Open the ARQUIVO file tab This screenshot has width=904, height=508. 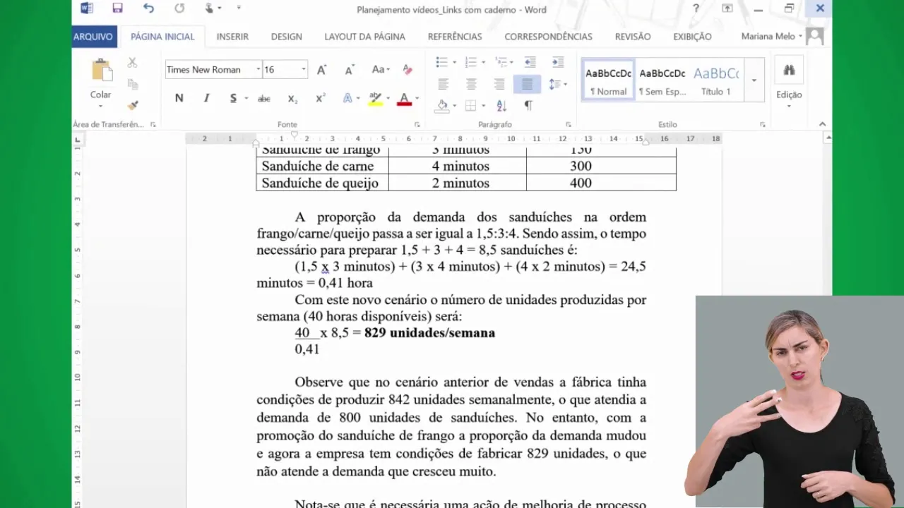pos(93,37)
